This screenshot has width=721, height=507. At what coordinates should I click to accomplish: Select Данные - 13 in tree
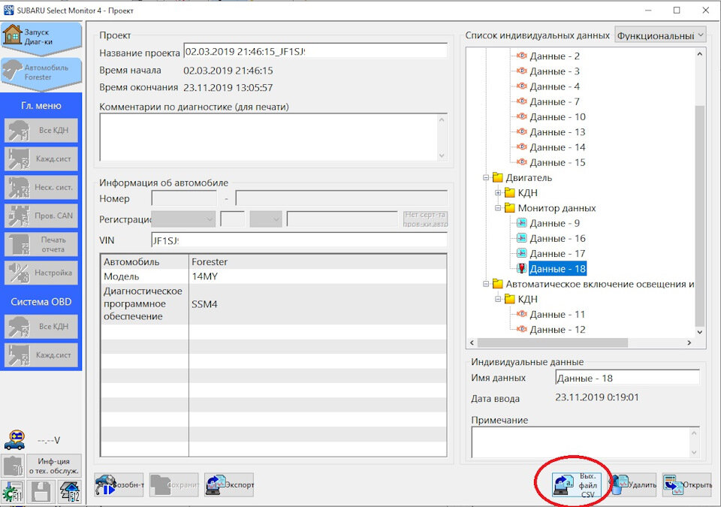pyautogui.click(x=558, y=132)
